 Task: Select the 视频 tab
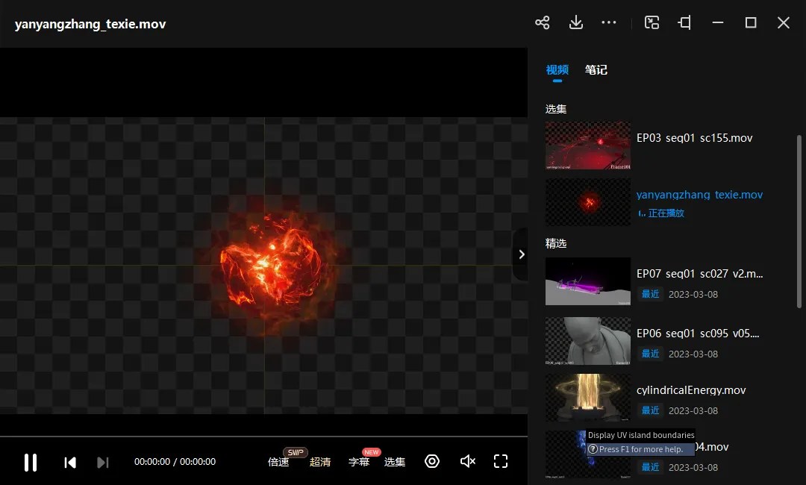[x=557, y=69]
